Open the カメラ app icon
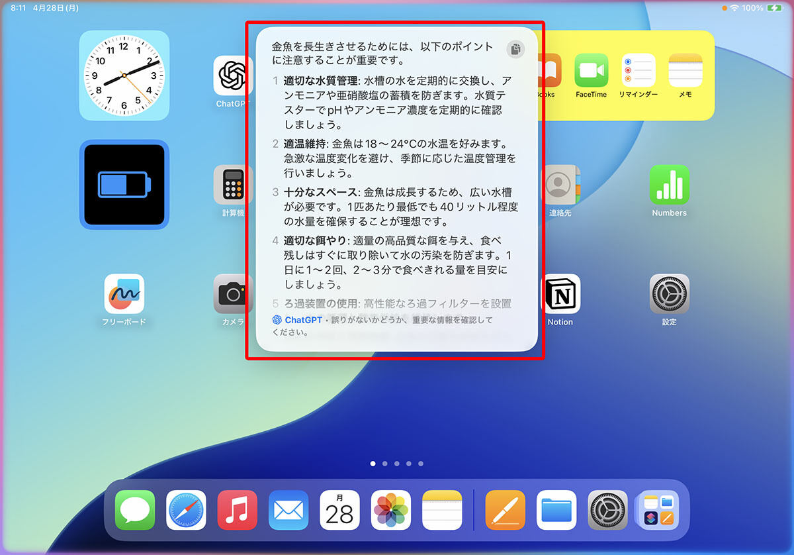Image resolution: width=794 pixels, height=555 pixels. click(x=233, y=294)
